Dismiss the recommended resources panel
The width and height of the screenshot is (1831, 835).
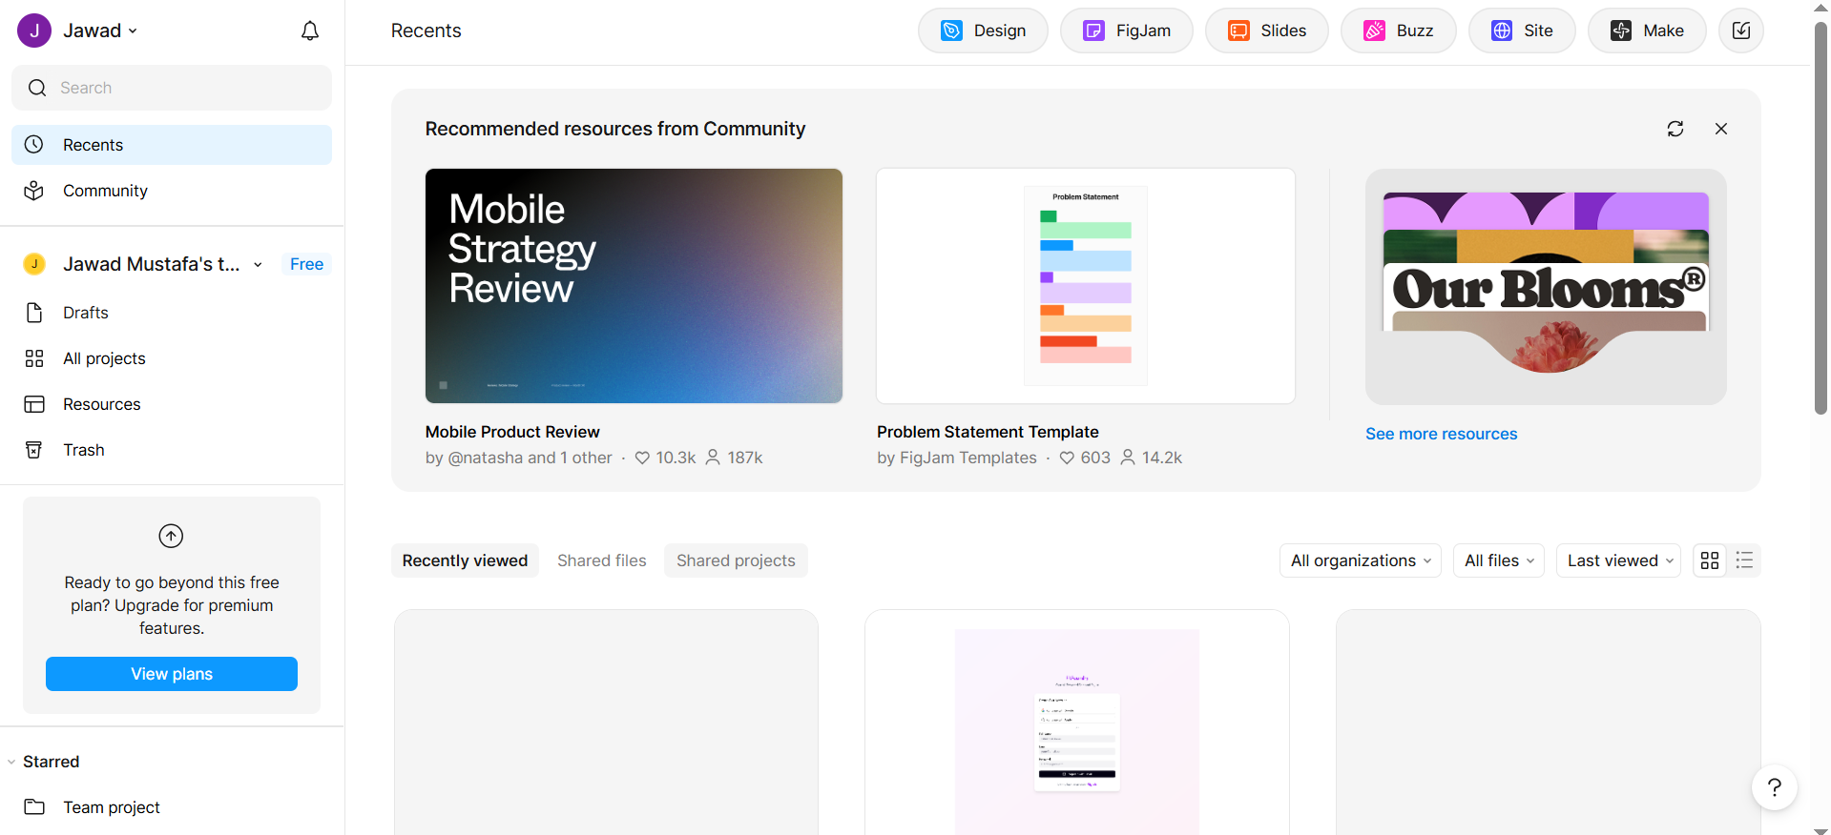pyautogui.click(x=1720, y=129)
